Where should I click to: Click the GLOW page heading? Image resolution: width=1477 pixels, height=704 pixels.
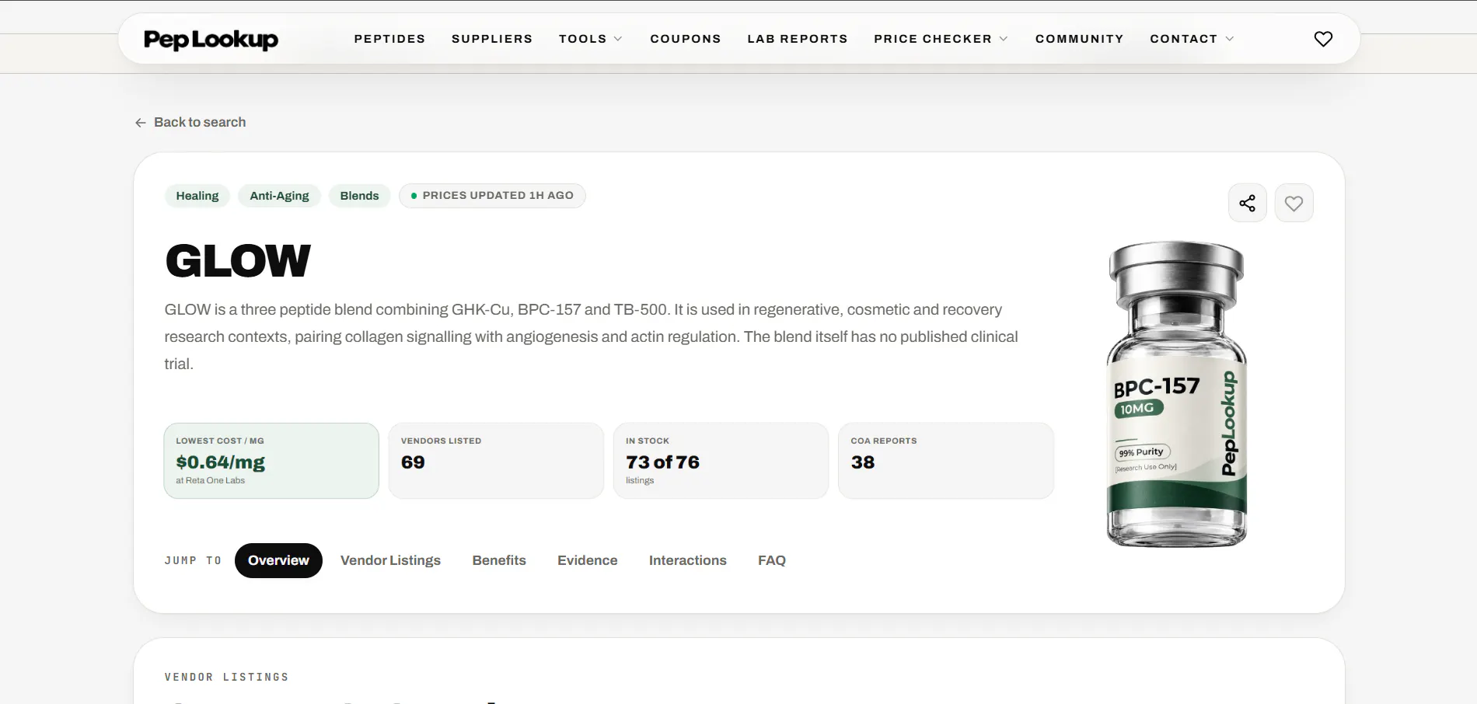pos(238,261)
